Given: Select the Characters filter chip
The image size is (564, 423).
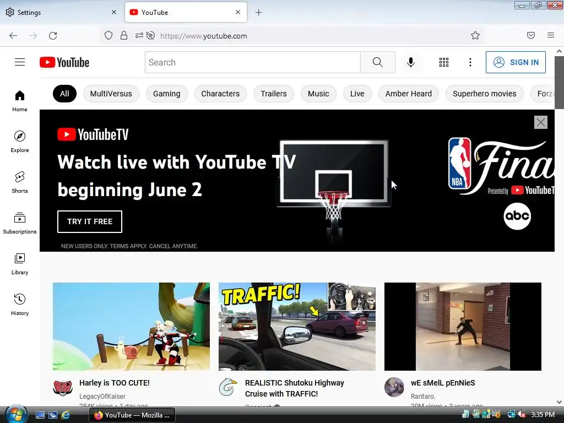Looking at the screenshot, I should (220, 94).
